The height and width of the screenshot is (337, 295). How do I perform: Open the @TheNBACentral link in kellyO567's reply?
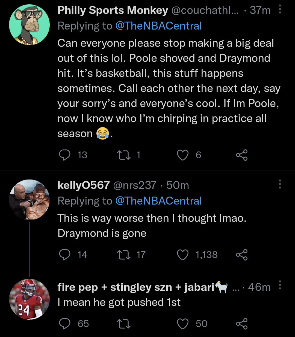[158, 201]
